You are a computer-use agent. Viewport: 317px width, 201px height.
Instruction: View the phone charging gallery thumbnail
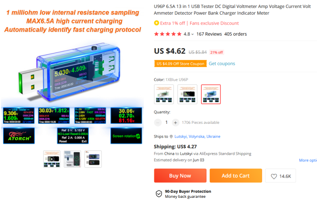[x=73, y=159]
